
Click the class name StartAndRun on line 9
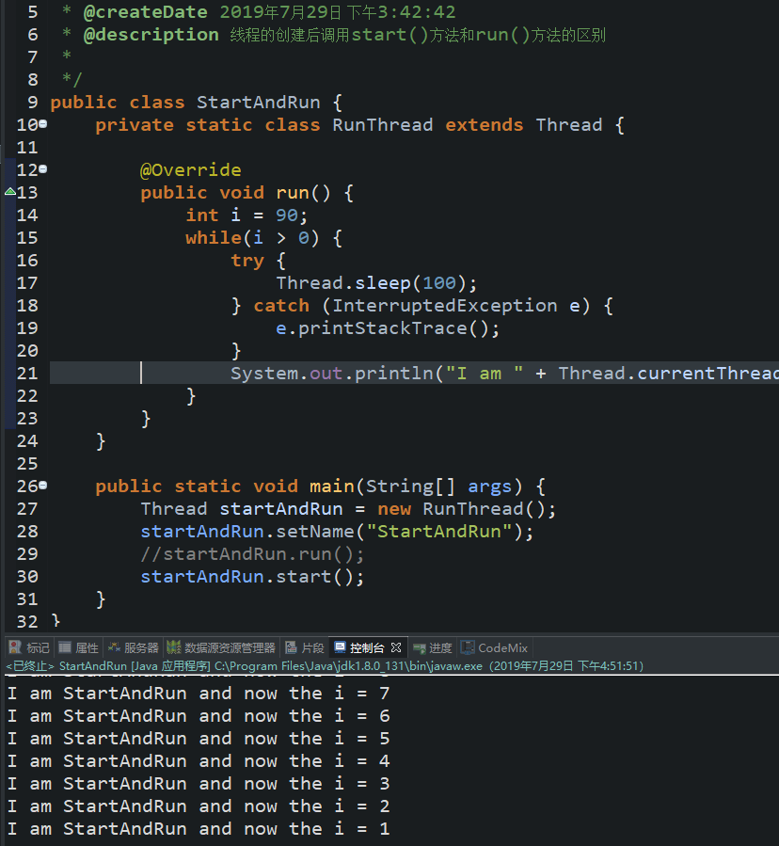(x=258, y=103)
